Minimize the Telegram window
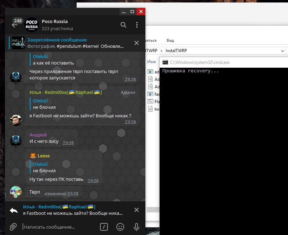Screen dimensions: 288x235 pyautogui.click(x=124, y=12)
